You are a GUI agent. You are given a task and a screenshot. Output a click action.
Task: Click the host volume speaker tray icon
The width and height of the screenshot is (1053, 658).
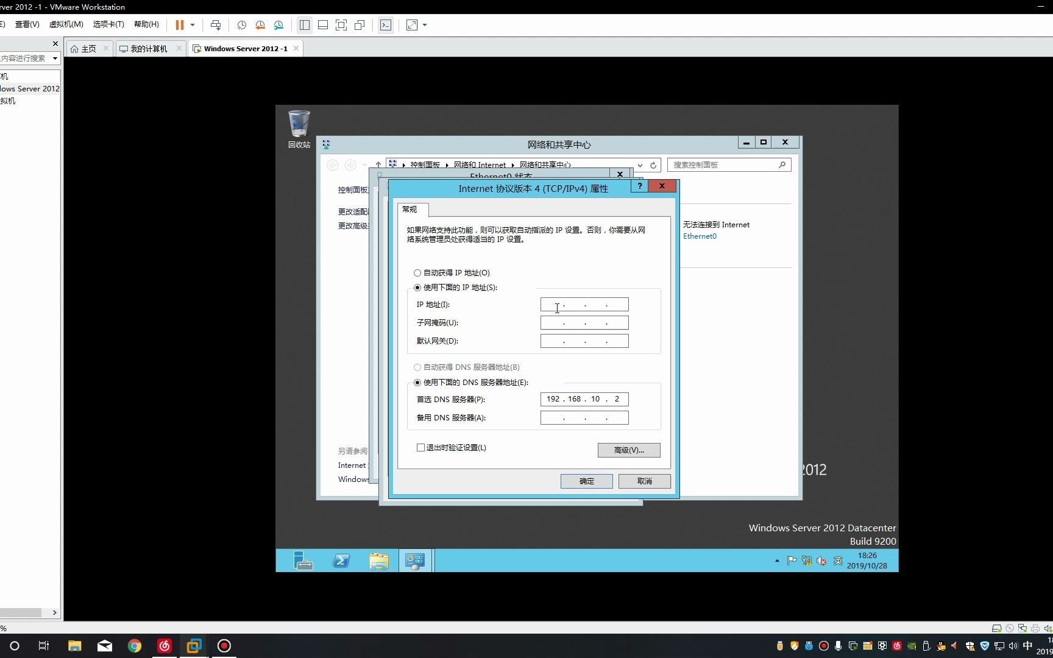(1013, 646)
